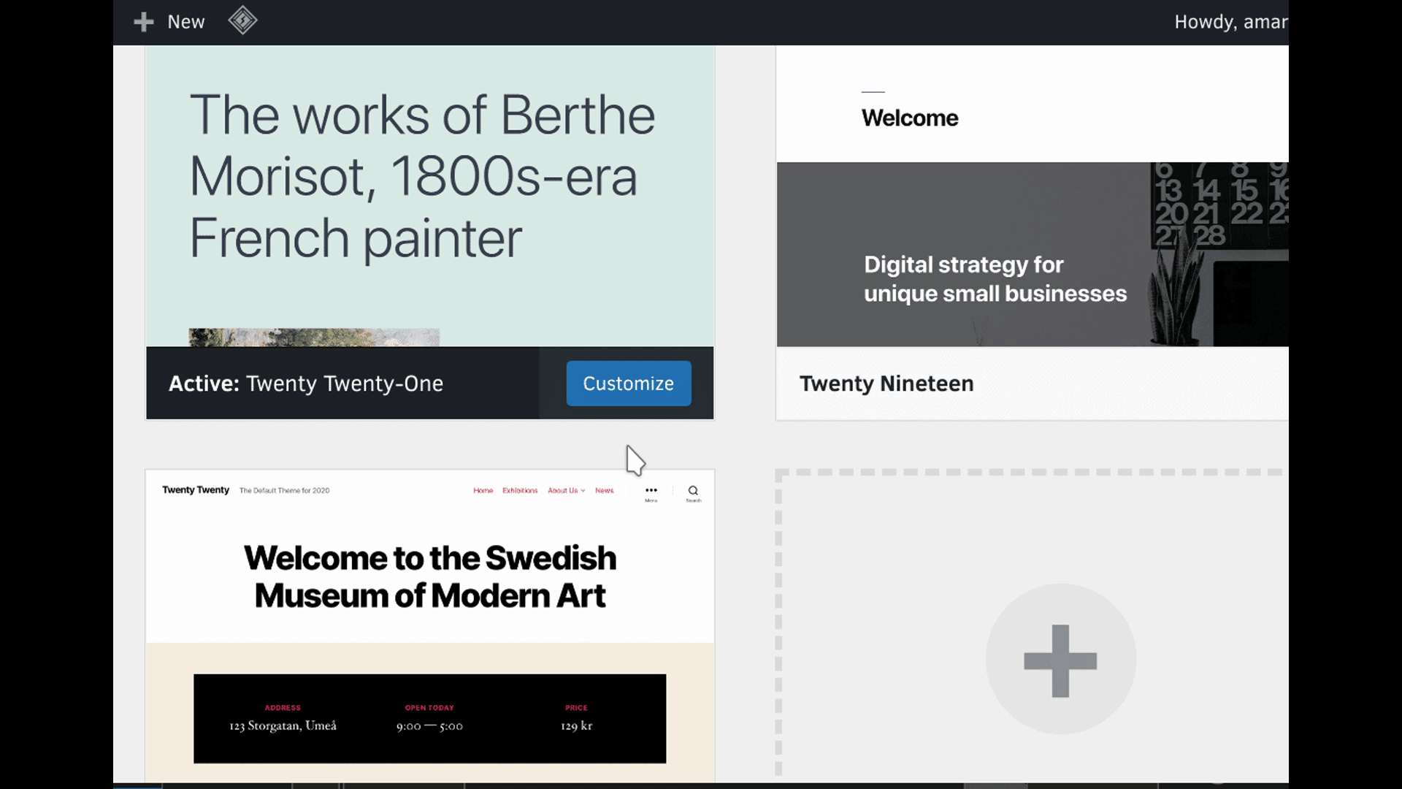Click the Twenty Nineteen theme name
This screenshot has width=1402, height=789.
pyautogui.click(x=886, y=384)
